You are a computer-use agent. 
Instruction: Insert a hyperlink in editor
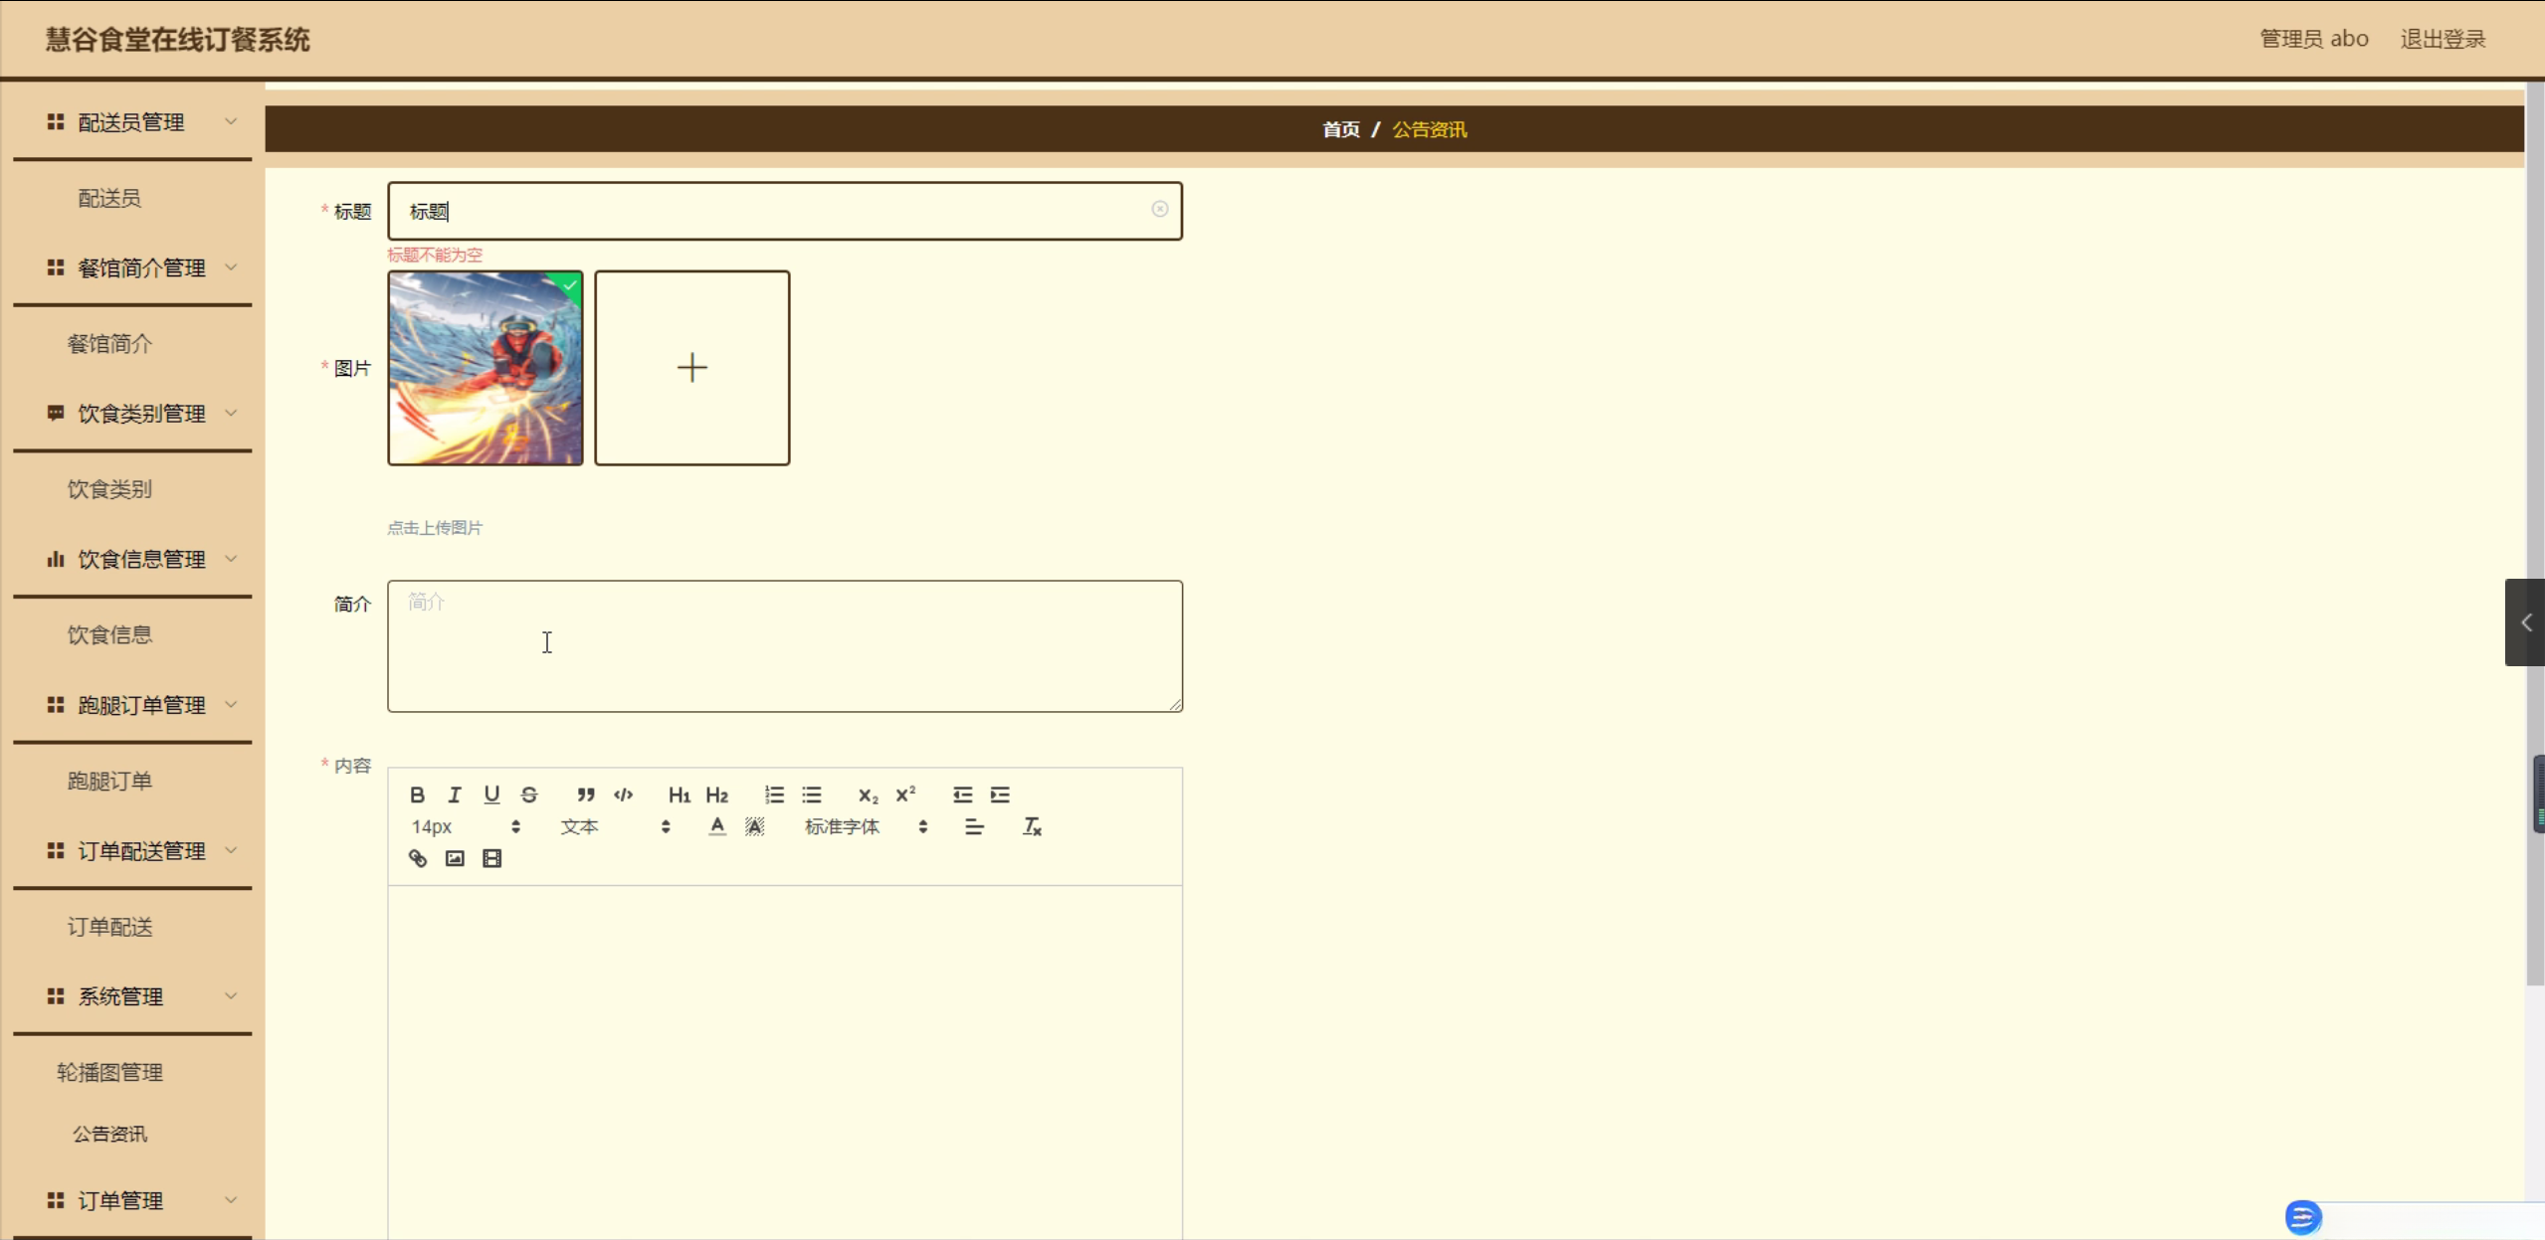[x=418, y=858]
